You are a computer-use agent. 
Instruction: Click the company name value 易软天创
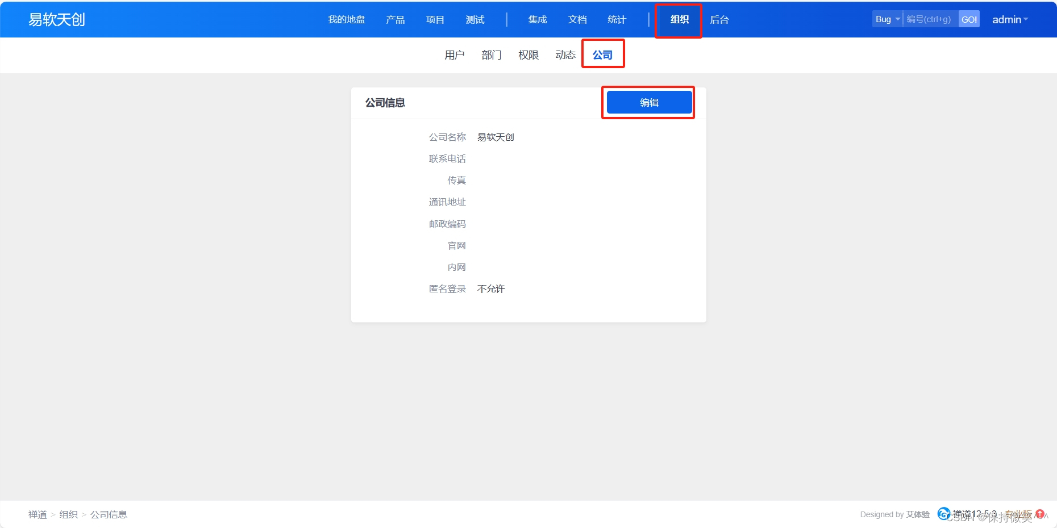496,137
